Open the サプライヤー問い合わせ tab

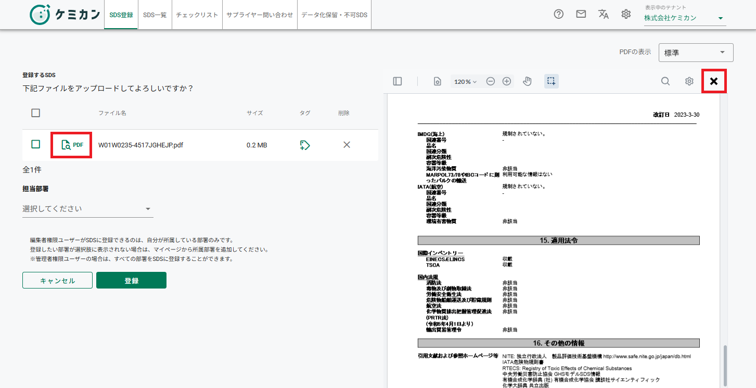pyautogui.click(x=260, y=15)
